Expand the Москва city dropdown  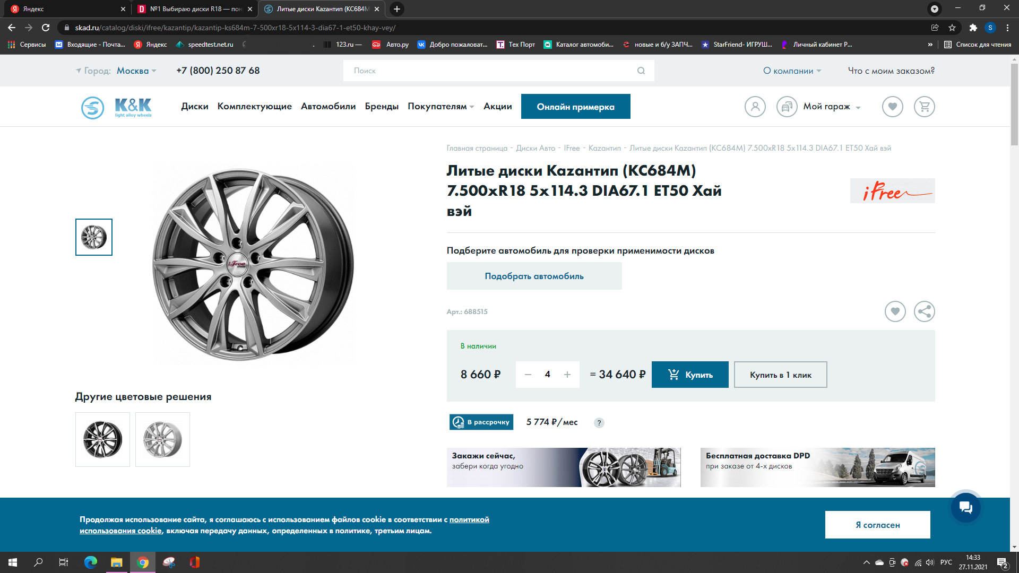136,71
